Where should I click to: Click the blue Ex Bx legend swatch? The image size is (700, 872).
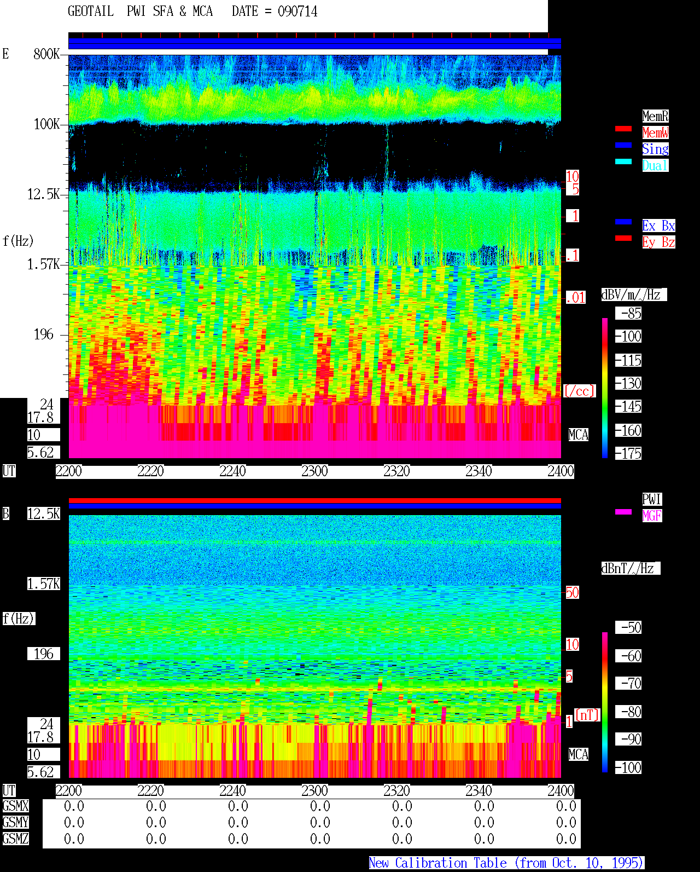click(623, 222)
